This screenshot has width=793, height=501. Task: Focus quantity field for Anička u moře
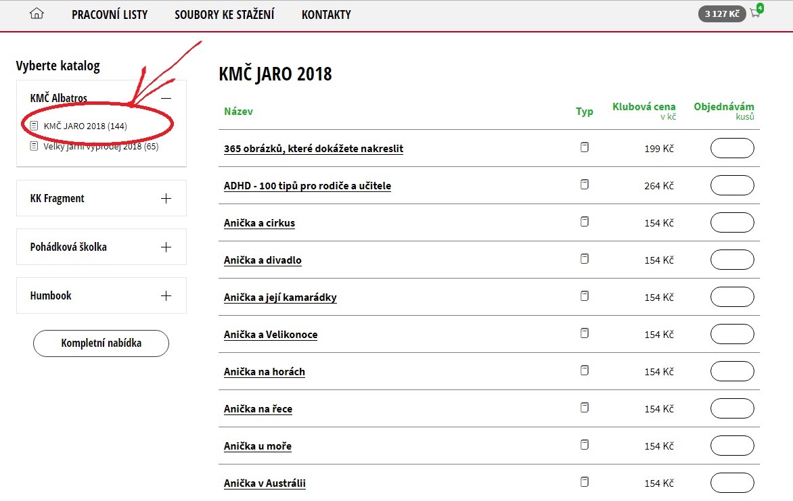click(x=732, y=446)
